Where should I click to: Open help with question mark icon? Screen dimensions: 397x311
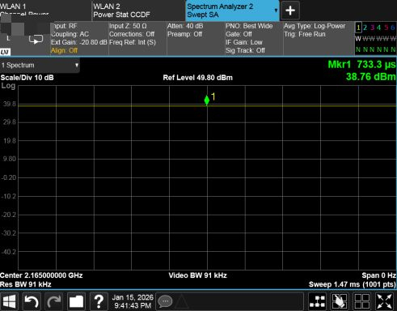(99, 301)
